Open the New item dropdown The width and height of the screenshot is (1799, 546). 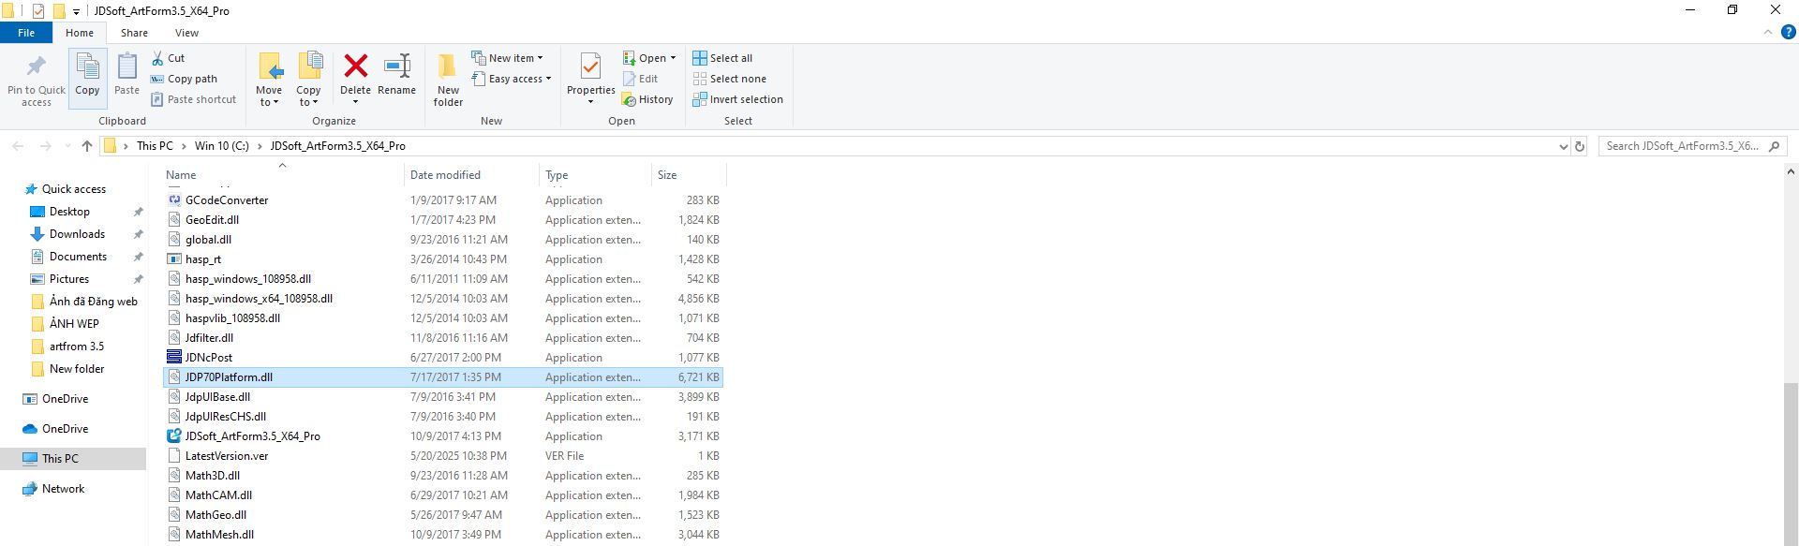pyautogui.click(x=507, y=58)
